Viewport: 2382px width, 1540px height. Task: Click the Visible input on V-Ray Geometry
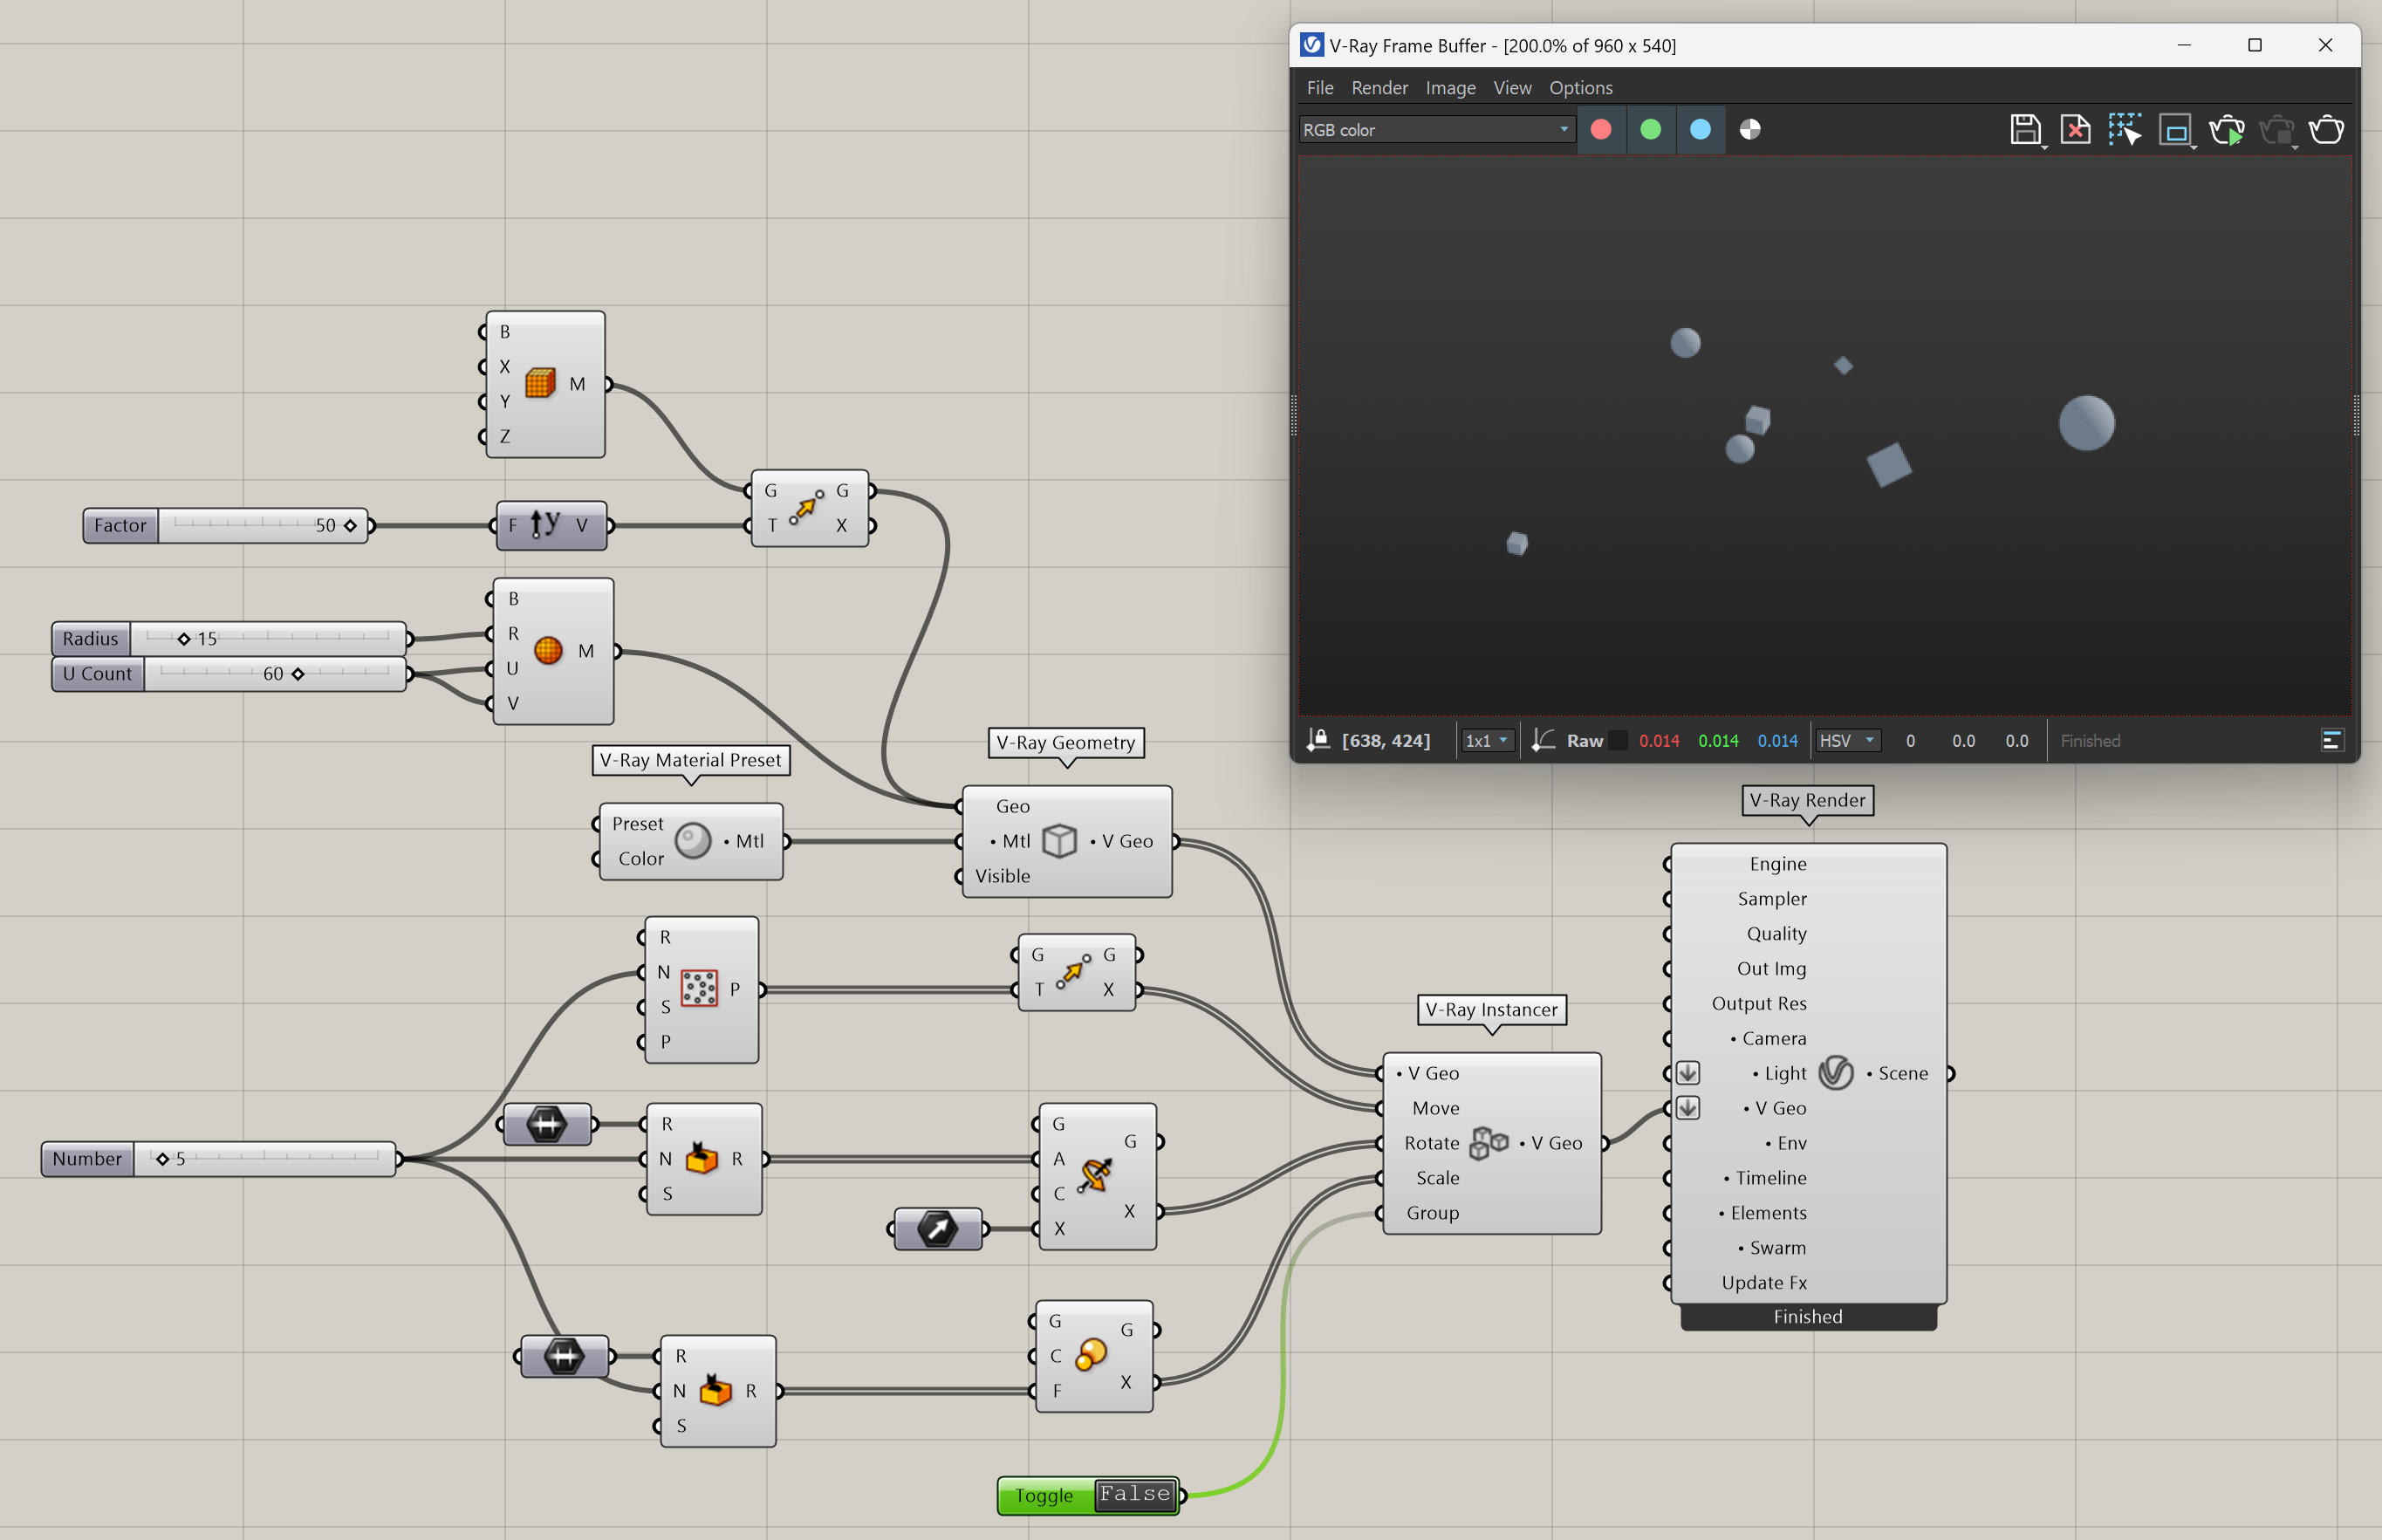(1002, 876)
